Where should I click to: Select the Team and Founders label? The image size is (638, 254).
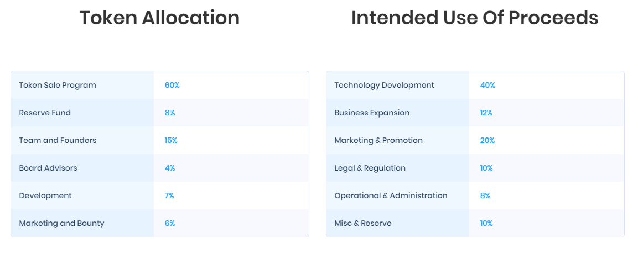[x=58, y=140]
